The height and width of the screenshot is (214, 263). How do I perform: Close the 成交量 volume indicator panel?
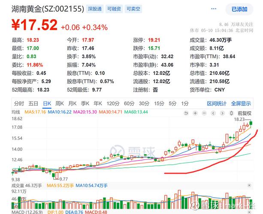(x=249, y=185)
